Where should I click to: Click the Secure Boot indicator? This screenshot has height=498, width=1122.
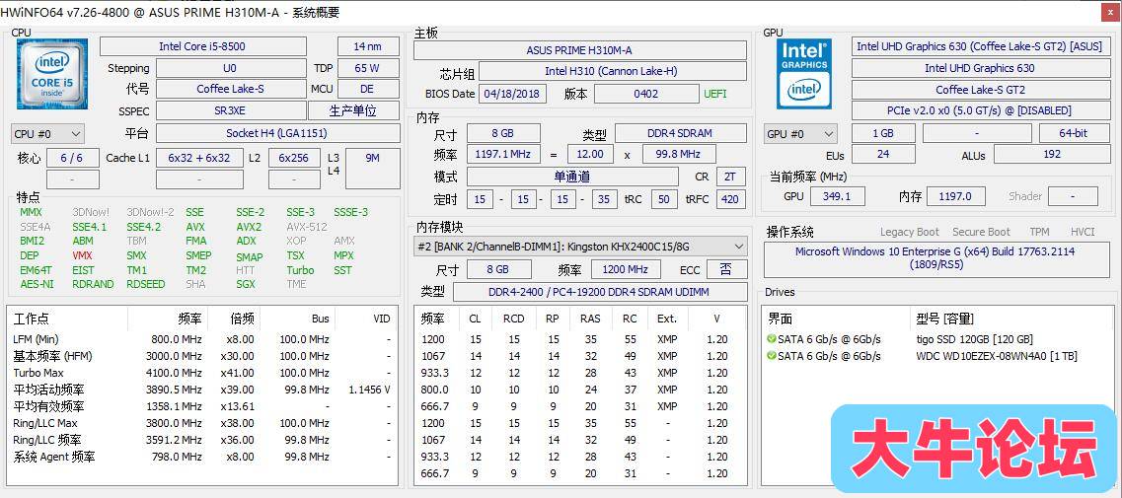pos(981,232)
